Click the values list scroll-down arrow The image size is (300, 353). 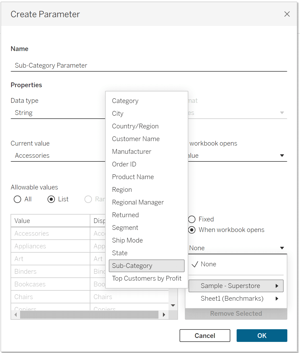173,305
